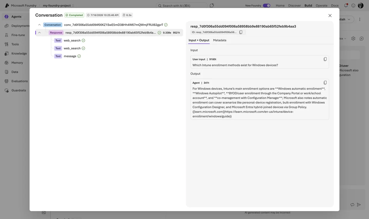Go to Build in top navigation
This screenshot has height=219, width=369.
(x=308, y=5)
